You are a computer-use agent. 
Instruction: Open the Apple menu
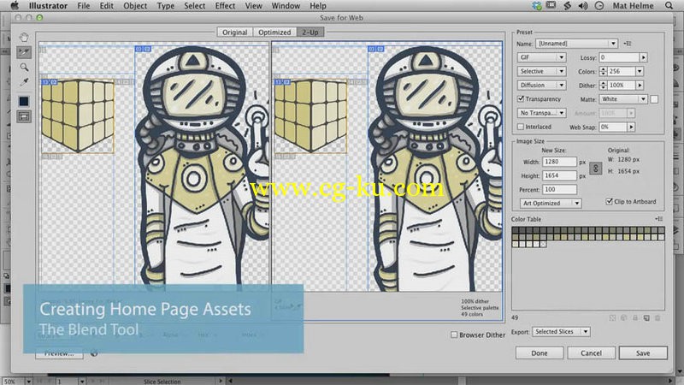[15, 6]
